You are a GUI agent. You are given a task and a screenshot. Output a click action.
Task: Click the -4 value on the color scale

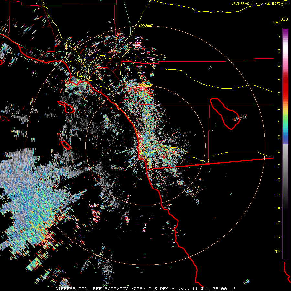coord(278,194)
